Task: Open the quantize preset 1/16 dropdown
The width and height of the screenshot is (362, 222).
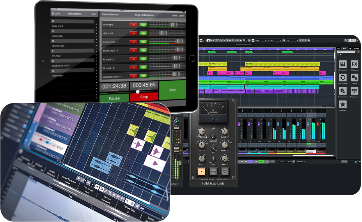Action: pos(293,40)
